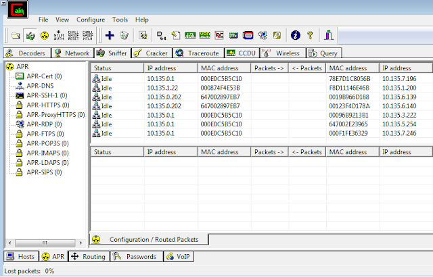Open the RSA SecurID token calculator
The width and height of the screenshot is (433, 277).
248,35
